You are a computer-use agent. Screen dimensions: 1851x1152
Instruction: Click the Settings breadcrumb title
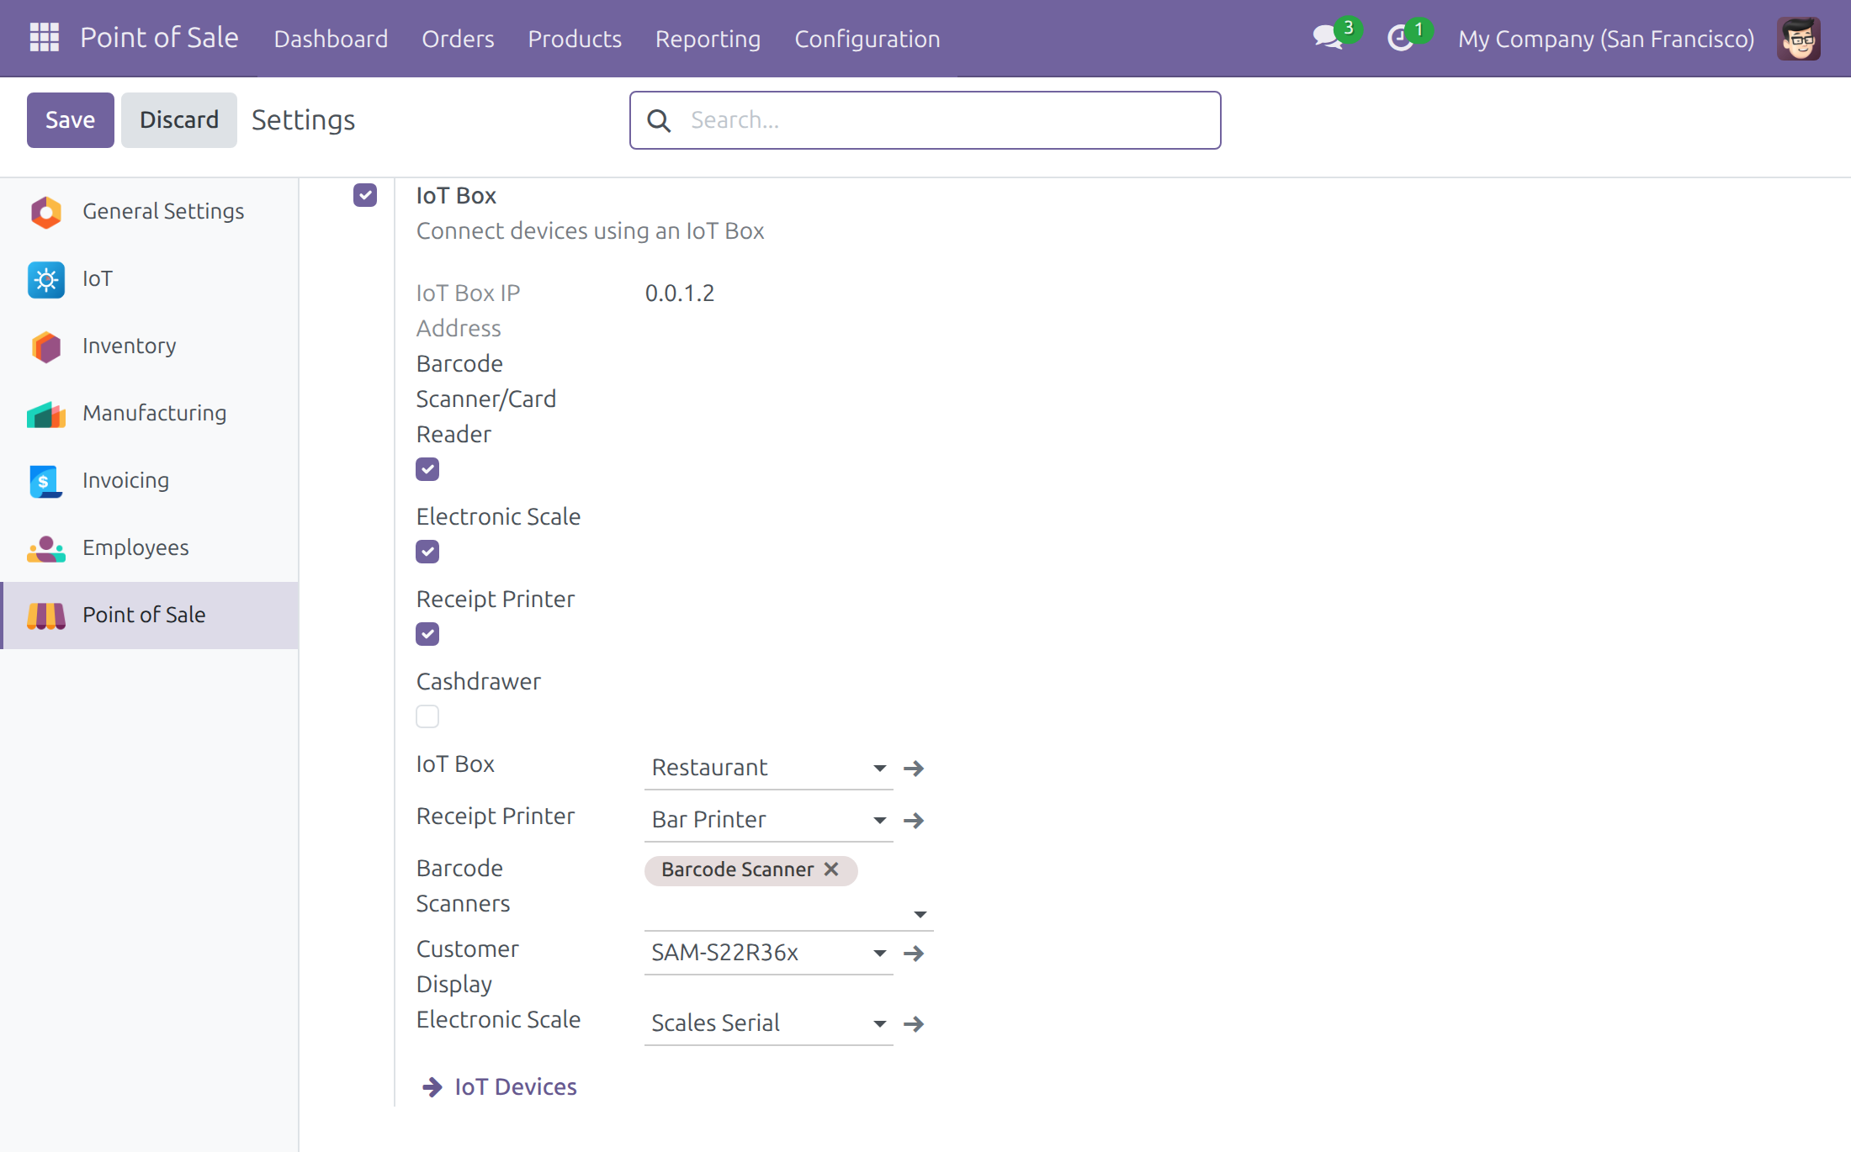304,120
